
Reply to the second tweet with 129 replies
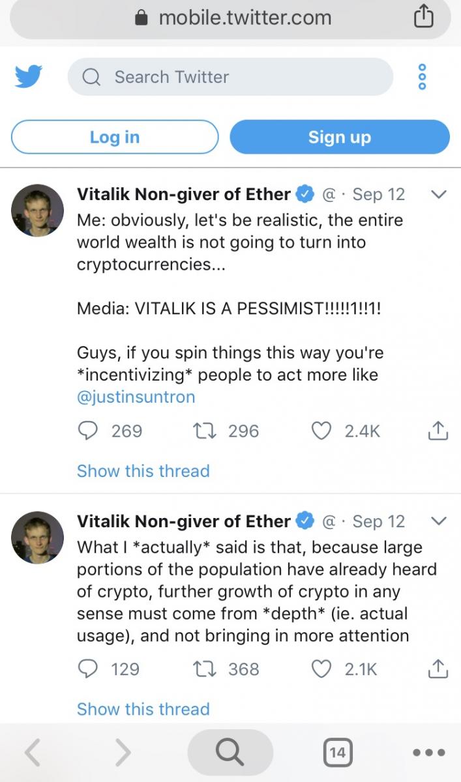pyautogui.click(x=87, y=669)
